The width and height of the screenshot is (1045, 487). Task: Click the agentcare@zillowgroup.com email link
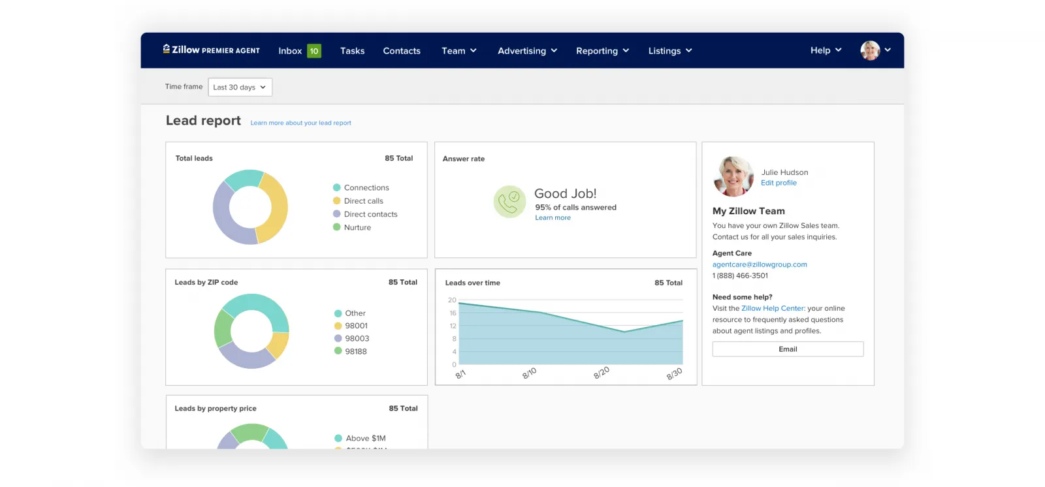tap(760, 264)
